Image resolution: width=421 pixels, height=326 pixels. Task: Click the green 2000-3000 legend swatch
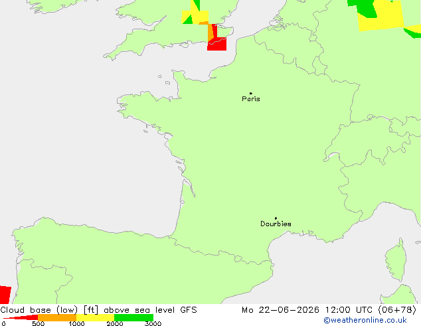pyautogui.click(x=133, y=317)
